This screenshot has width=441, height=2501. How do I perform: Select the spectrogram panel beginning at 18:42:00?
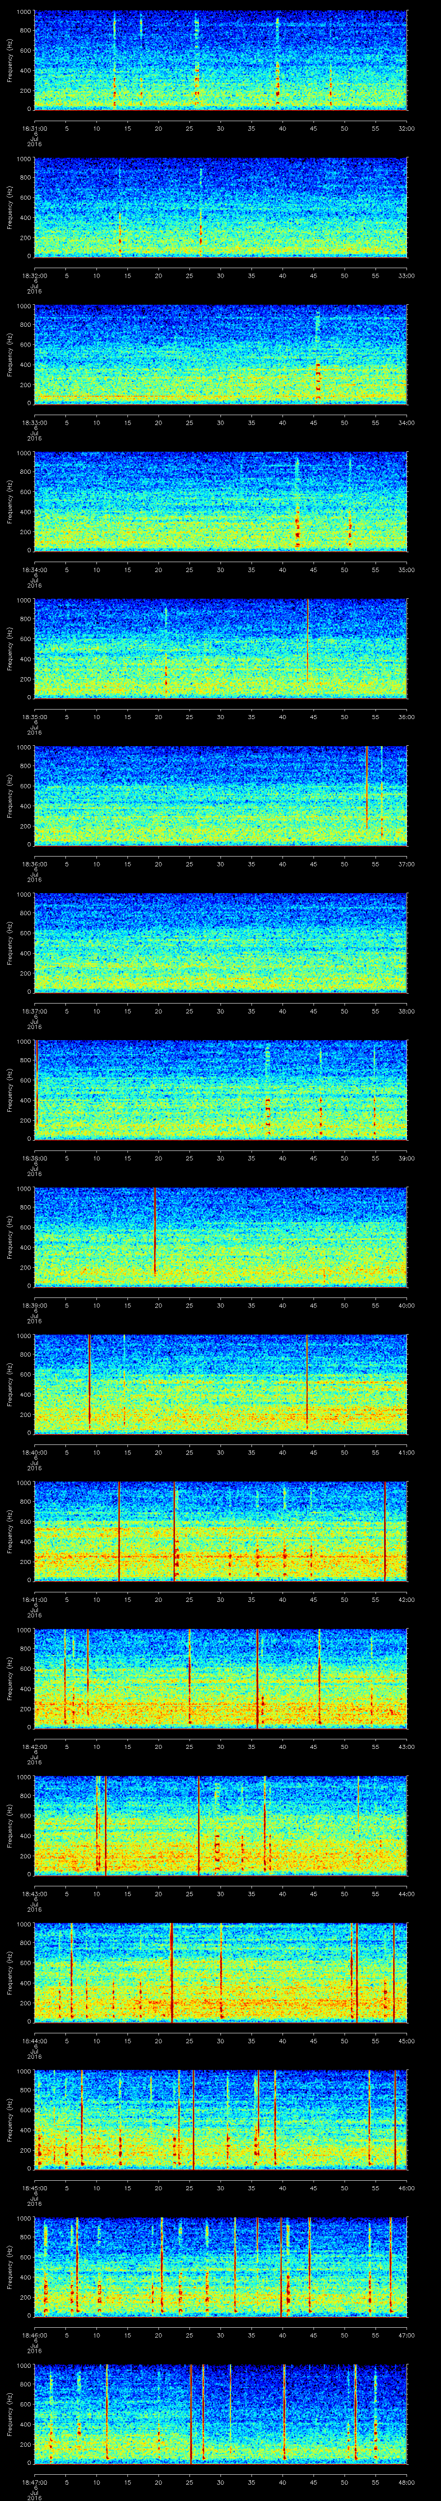221,1678
